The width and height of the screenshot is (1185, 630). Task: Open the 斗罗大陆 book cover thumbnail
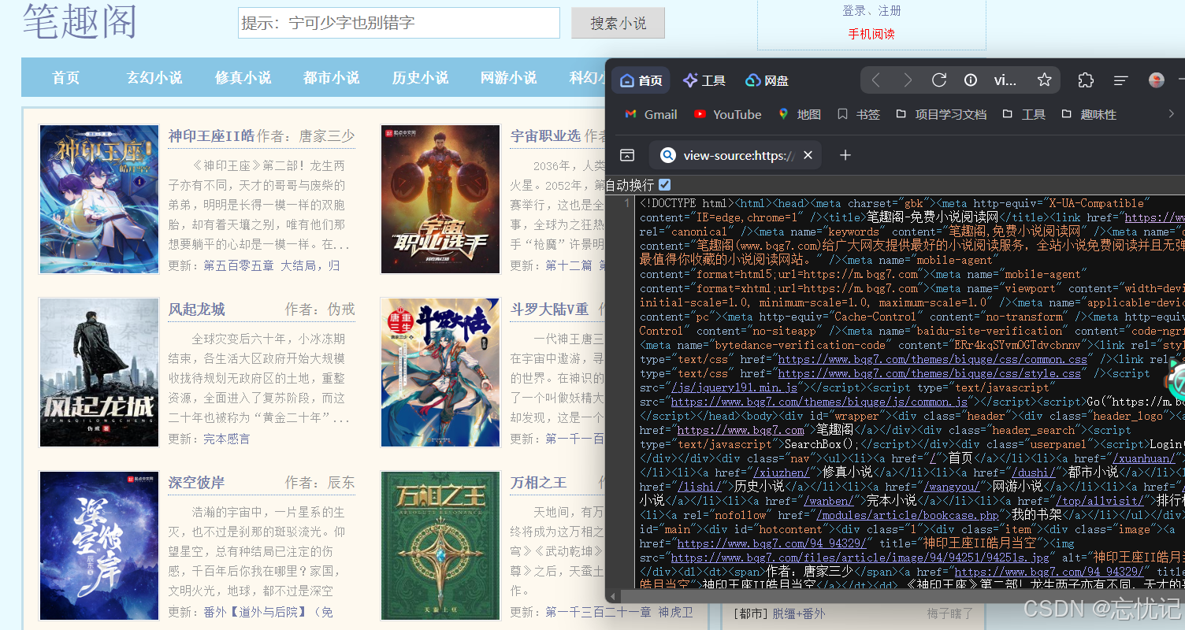click(440, 372)
